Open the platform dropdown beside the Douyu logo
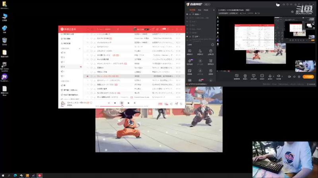Viewport: 318px width, 178px height. (x=207, y=4)
